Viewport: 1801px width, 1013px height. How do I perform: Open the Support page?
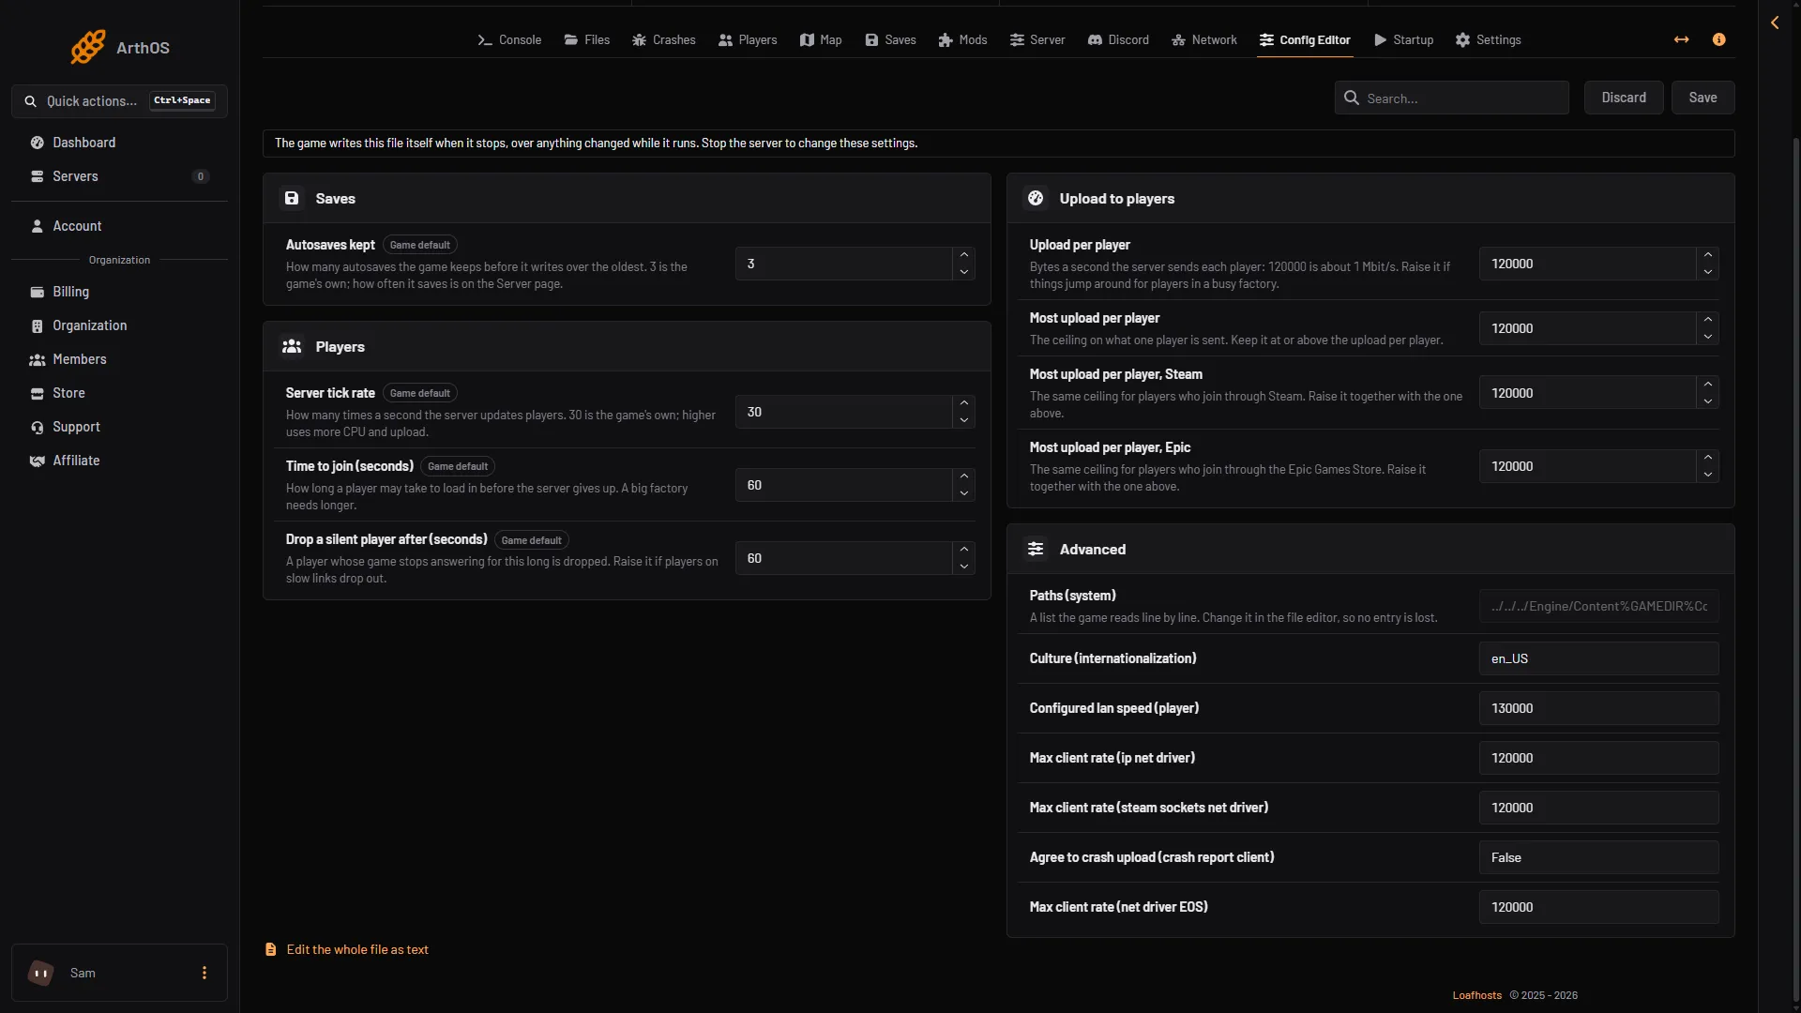[x=119, y=427]
